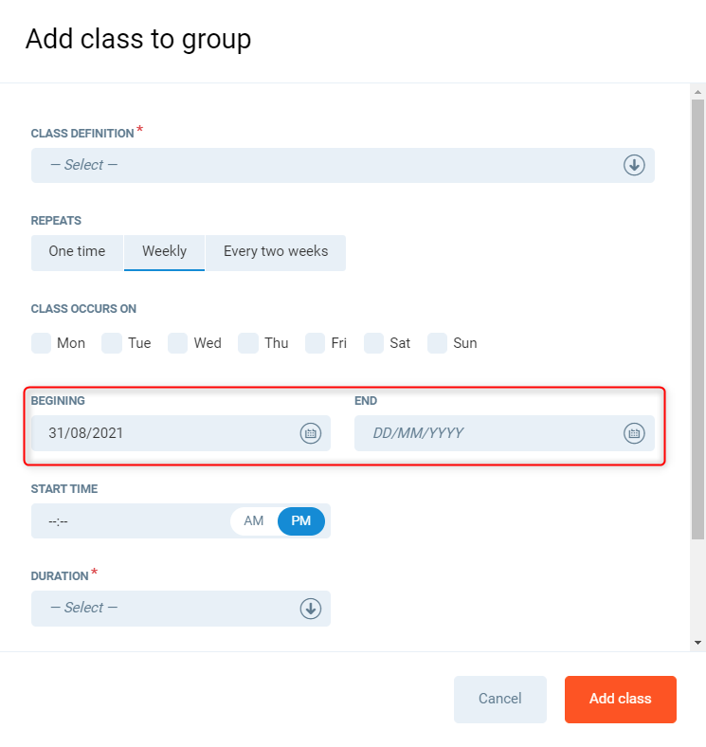The height and width of the screenshot is (747, 706).
Task: Switch start time to AM
Action: (x=254, y=521)
